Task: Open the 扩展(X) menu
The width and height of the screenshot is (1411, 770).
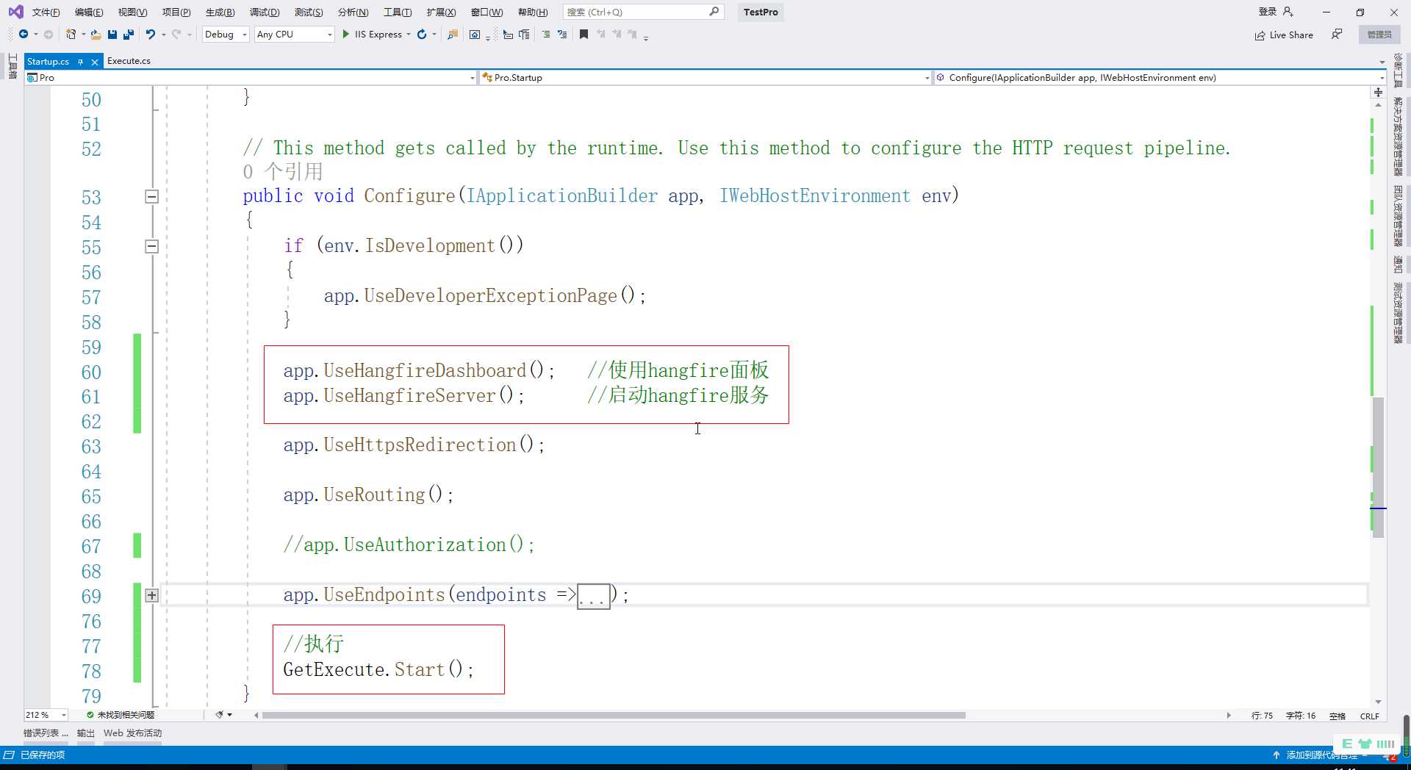Action: click(441, 12)
